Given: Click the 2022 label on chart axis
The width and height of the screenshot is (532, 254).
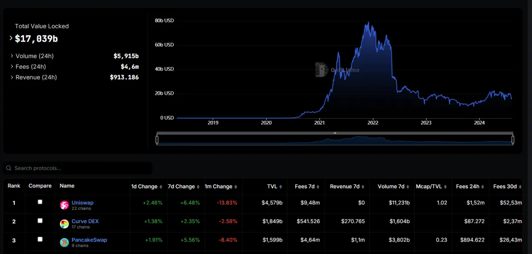Looking at the screenshot, I should [x=373, y=123].
